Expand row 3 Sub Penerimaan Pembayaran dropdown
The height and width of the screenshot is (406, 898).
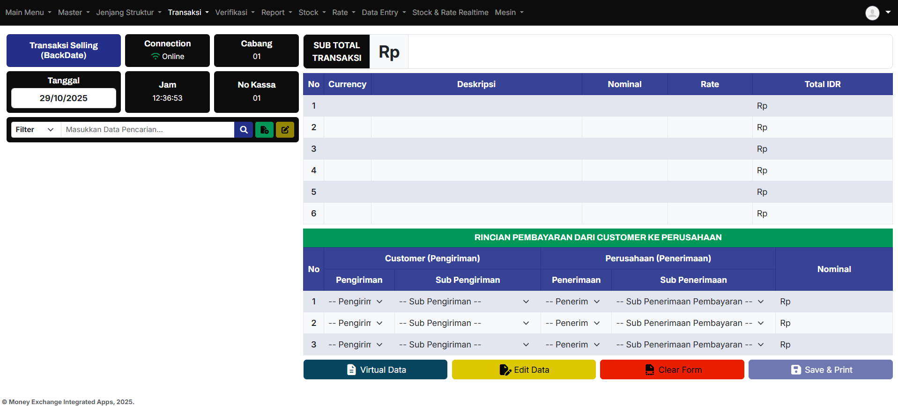click(x=690, y=345)
